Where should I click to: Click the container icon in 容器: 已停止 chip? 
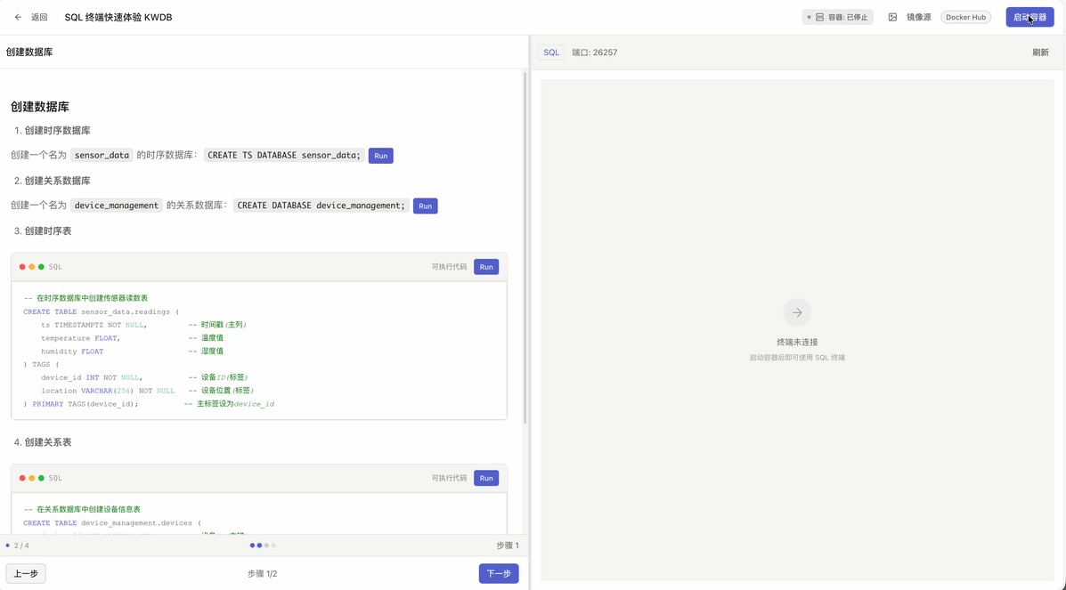[820, 16]
